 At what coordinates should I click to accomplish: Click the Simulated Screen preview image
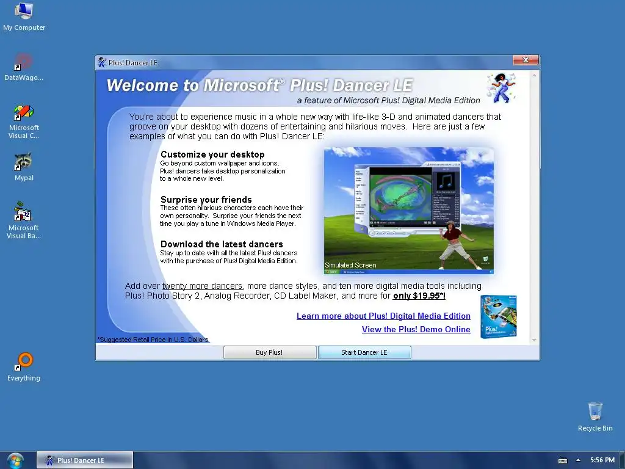click(x=409, y=211)
